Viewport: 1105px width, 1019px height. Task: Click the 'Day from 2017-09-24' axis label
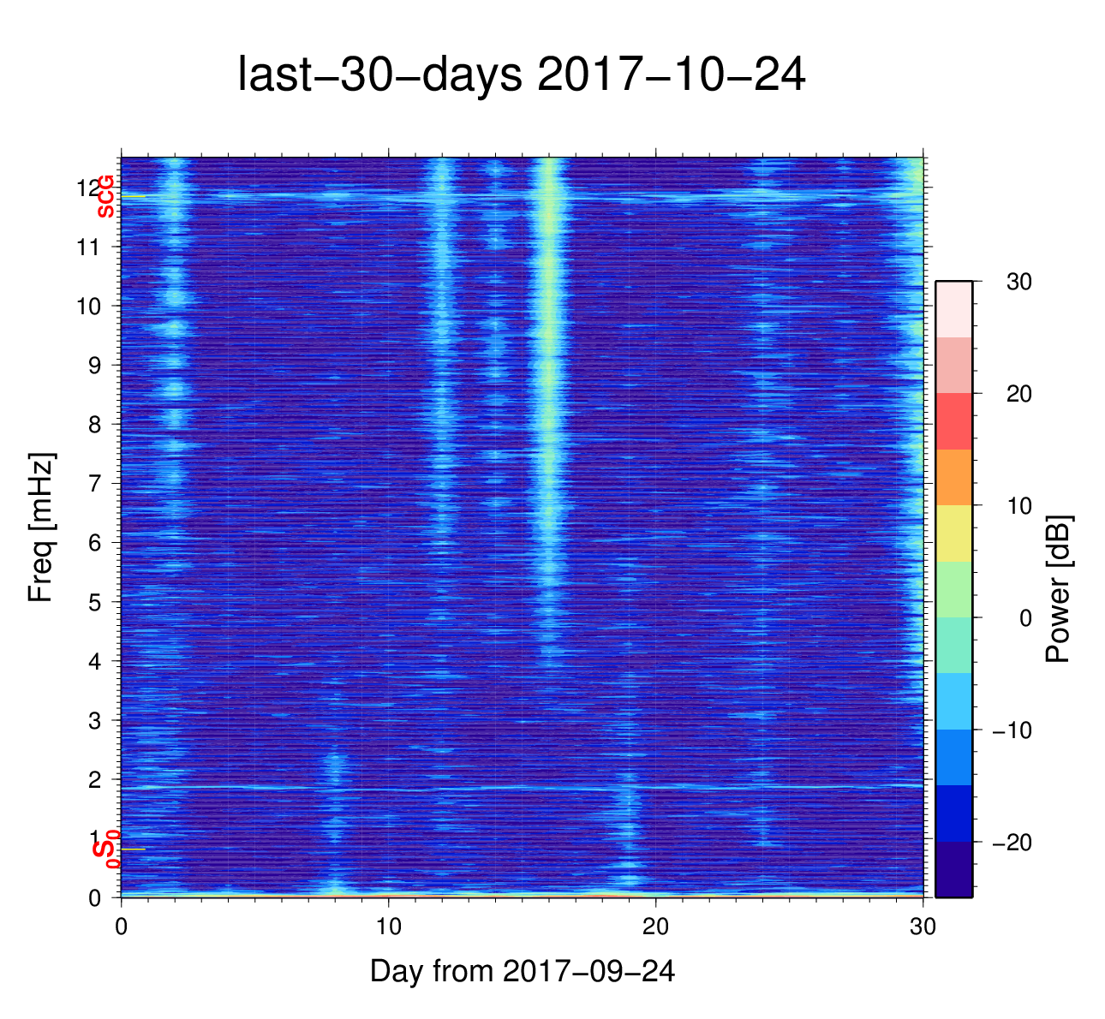(x=522, y=971)
